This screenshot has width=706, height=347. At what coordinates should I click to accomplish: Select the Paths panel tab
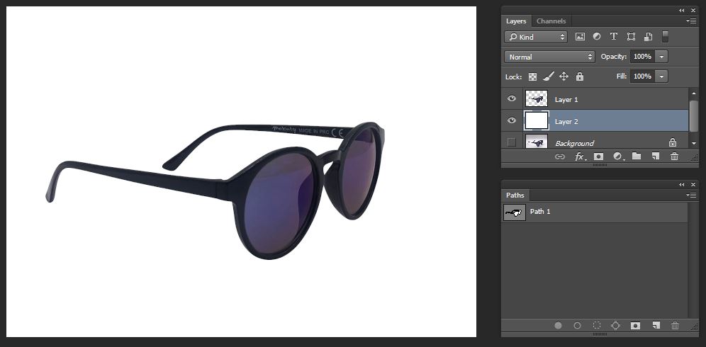click(x=515, y=195)
